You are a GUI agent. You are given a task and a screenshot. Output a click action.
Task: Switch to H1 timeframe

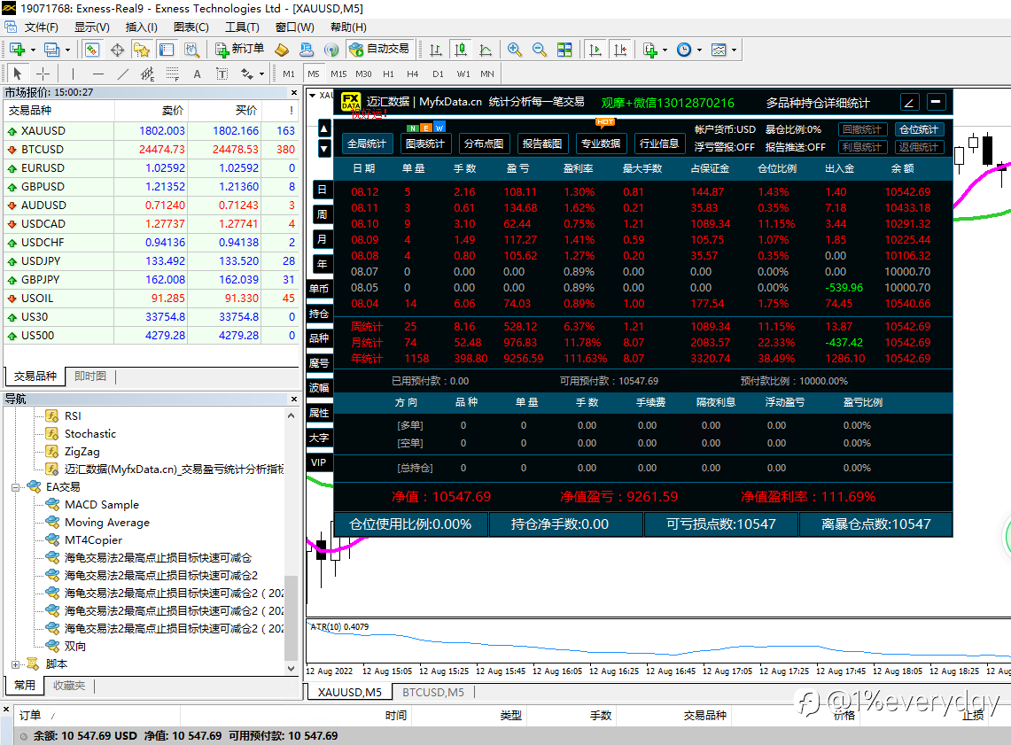click(388, 74)
